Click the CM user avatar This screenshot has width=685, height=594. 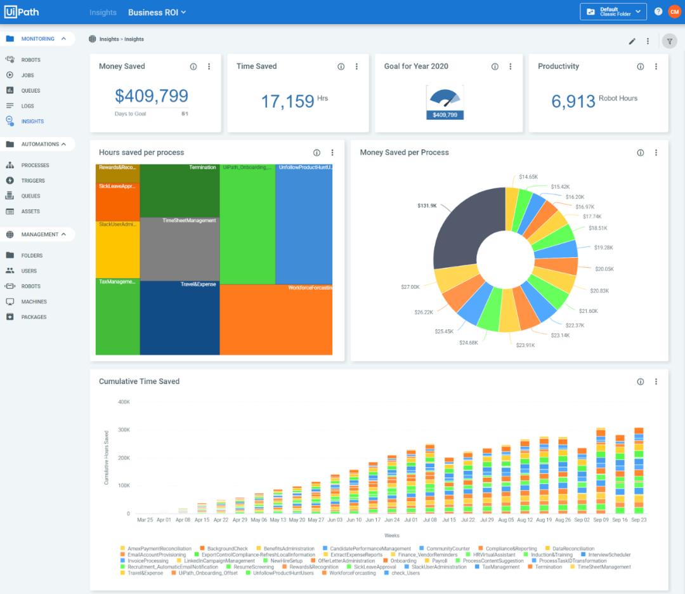click(x=674, y=11)
